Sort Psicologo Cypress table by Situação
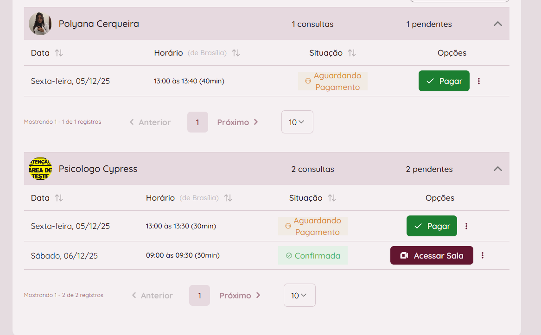Screen dimensions: 541x335 point(332,198)
